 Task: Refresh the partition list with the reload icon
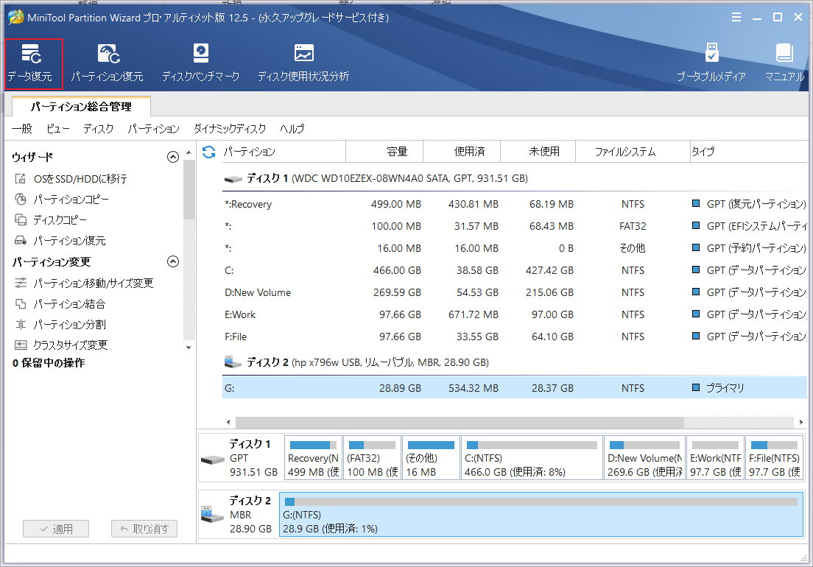(x=209, y=152)
